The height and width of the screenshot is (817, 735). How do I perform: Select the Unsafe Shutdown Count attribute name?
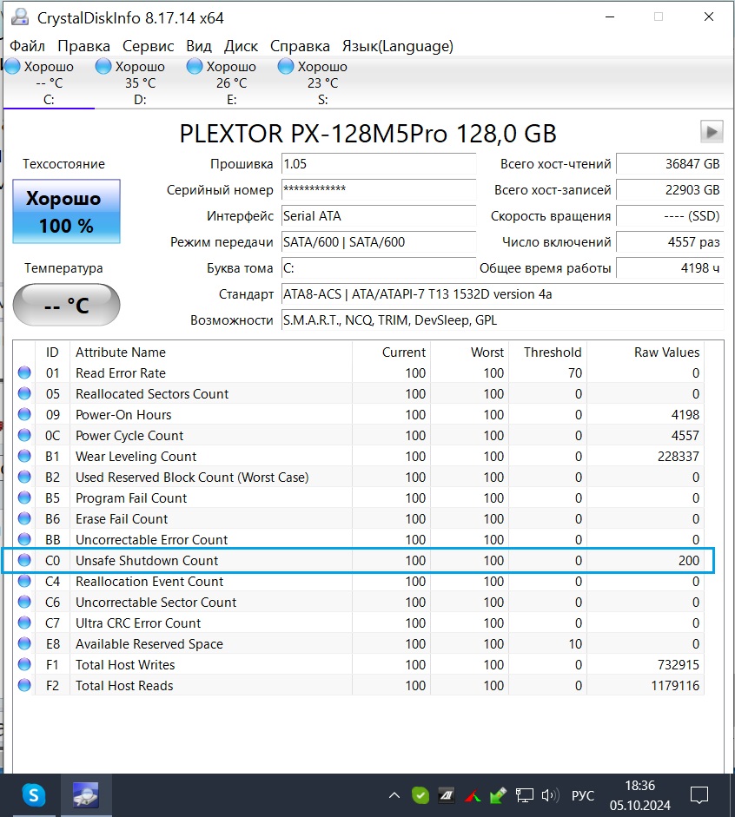pyautogui.click(x=147, y=561)
